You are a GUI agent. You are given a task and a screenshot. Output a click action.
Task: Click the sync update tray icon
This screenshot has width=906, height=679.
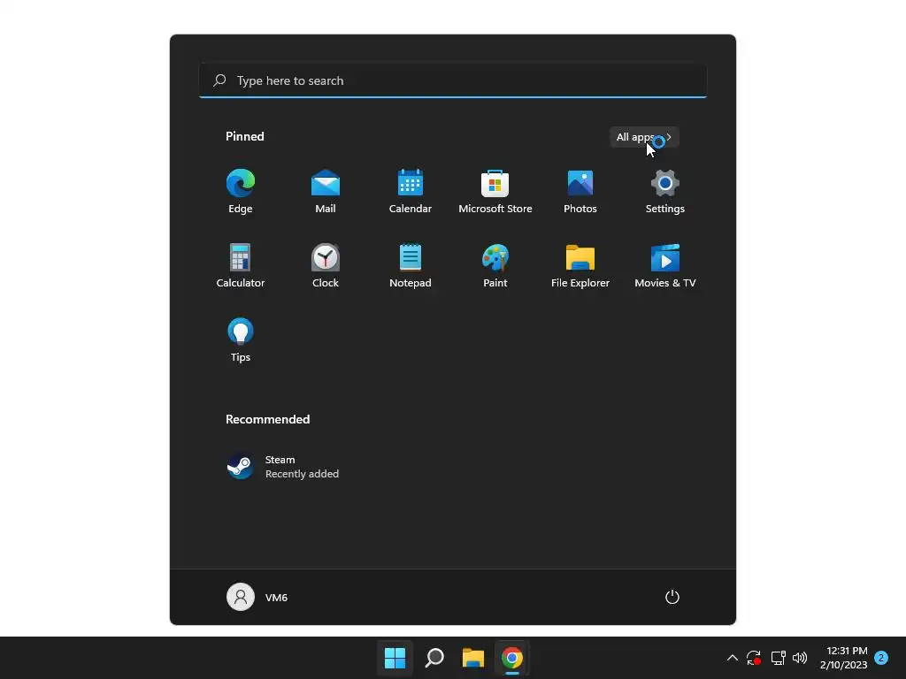click(754, 658)
